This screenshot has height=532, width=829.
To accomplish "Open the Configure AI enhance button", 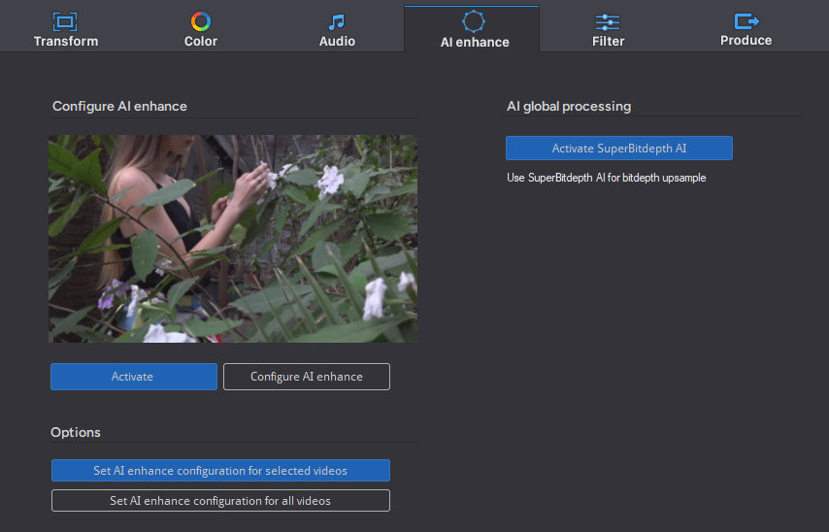I will point(307,377).
